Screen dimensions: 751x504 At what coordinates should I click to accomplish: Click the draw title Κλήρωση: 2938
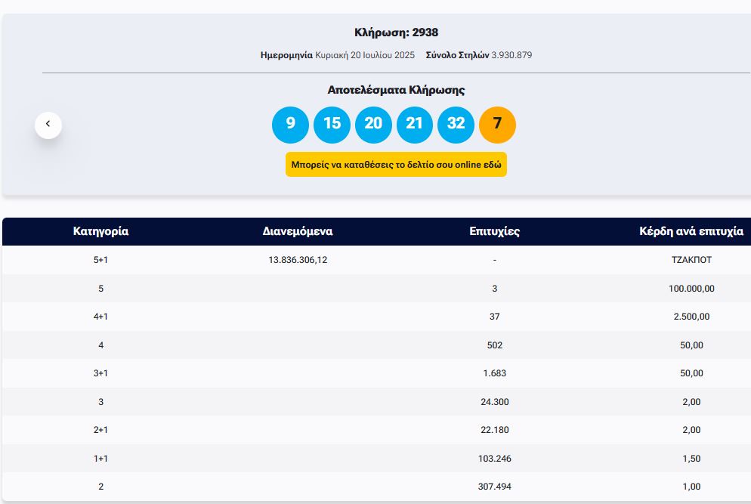tap(396, 32)
